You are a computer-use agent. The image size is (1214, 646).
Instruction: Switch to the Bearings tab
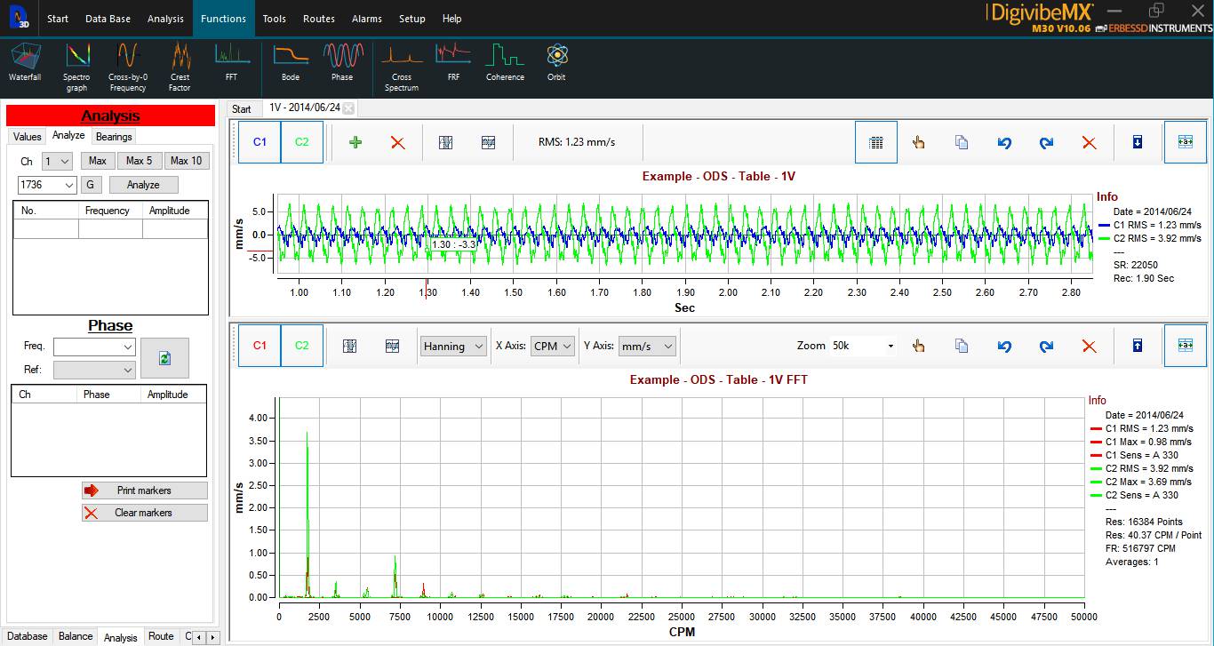pyautogui.click(x=113, y=136)
